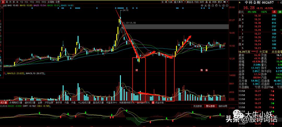Open the 更多 menu
The height and width of the screenshot is (127, 282).
(220, 2)
